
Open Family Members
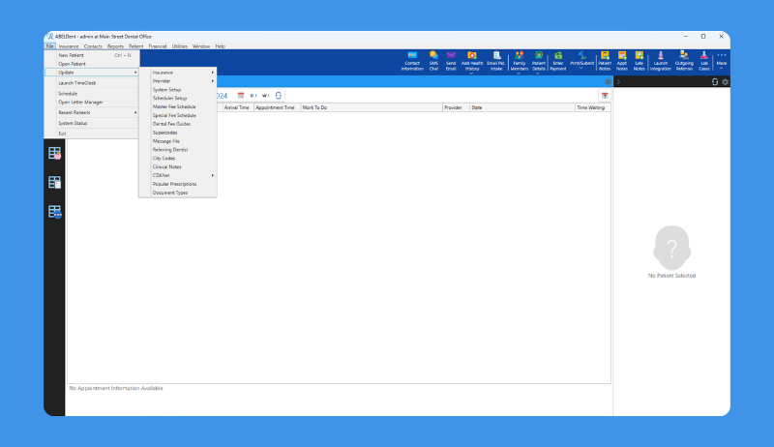click(520, 61)
